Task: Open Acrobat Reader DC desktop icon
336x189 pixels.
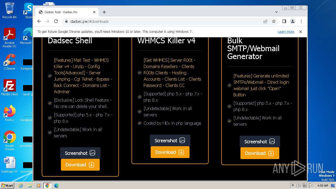Action: pos(9,38)
